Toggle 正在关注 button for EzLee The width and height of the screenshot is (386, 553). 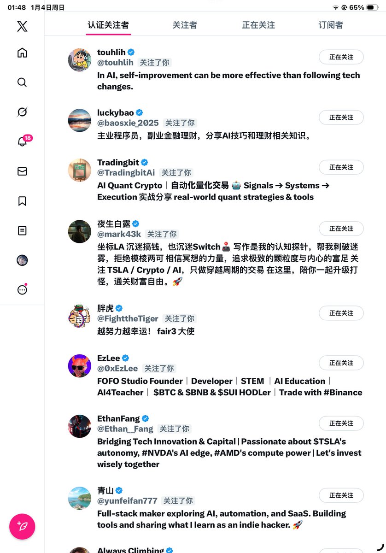[x=341, y=363]
